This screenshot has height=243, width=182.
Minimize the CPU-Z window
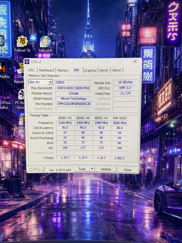[x=107, y=62]
